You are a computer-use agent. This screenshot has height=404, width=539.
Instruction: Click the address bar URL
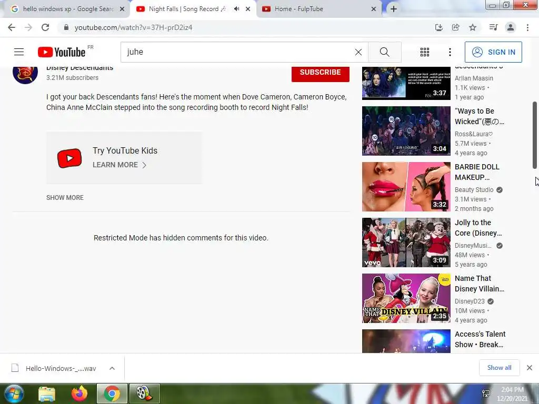[x=133, y=27]
